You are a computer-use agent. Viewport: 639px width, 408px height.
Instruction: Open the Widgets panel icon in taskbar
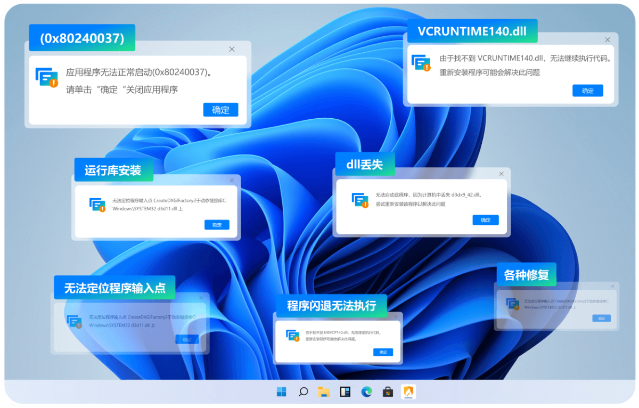tap(345, 393)
